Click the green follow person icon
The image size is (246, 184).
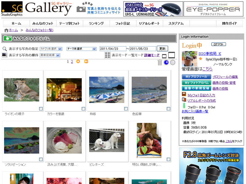184,105
